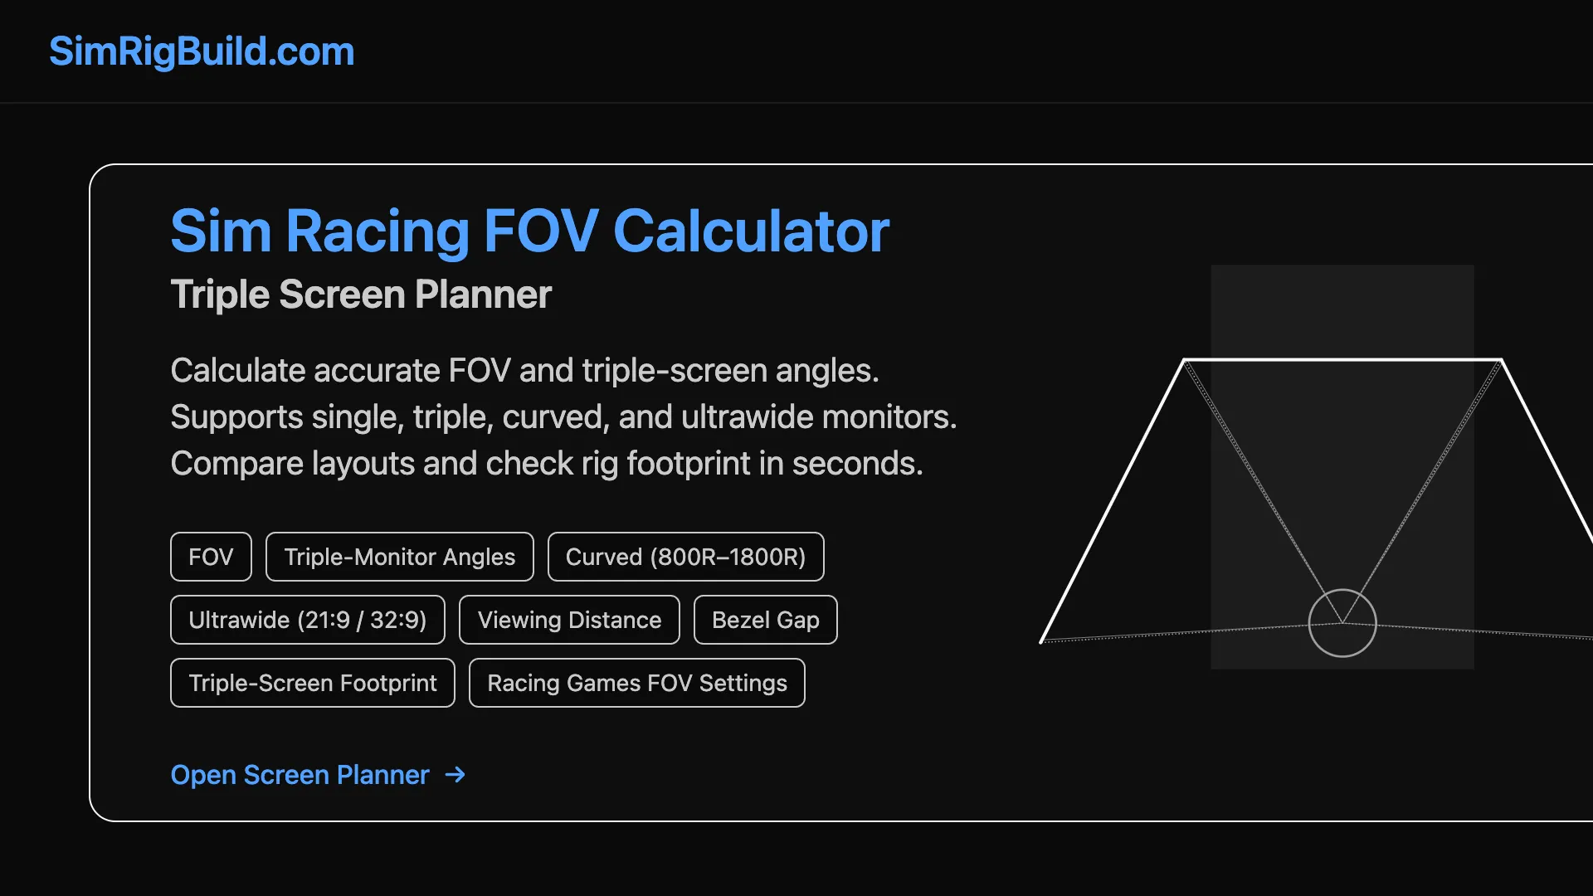This screenshot has height=896, width=1593.
Task: Click the Triple-Screen Footprint chip
Action: pyautogui.click(x=312, y=683)
